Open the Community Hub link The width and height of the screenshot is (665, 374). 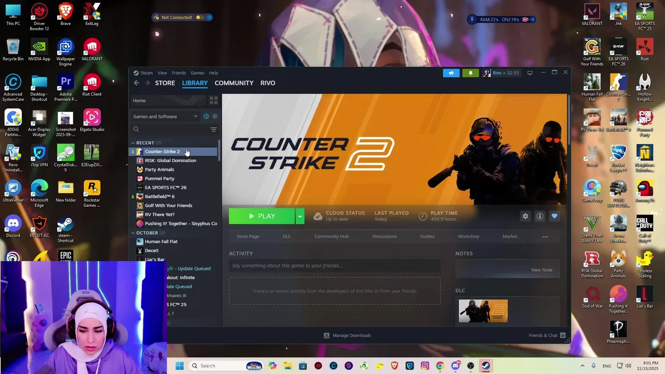pos(331,236)
